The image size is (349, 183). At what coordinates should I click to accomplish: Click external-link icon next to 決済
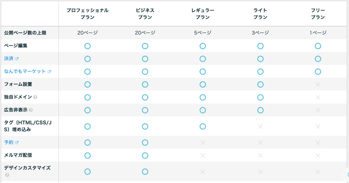[x=17, y=59]
